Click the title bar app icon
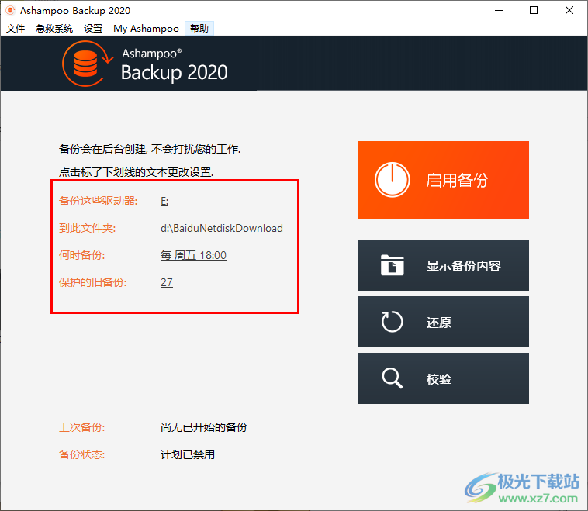The width and height of the screenshot is (588, 511). point(10,10)
